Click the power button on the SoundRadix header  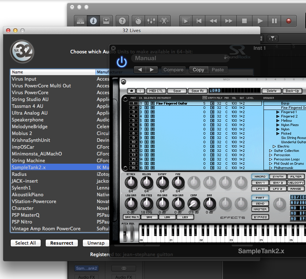click(x=121, y=62)
